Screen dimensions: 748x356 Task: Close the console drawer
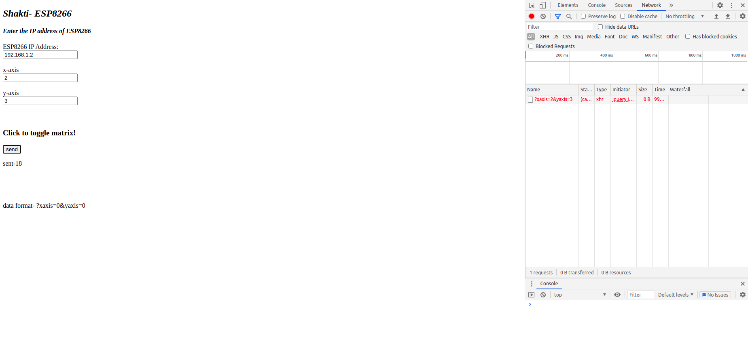click(x=743, y=284)
